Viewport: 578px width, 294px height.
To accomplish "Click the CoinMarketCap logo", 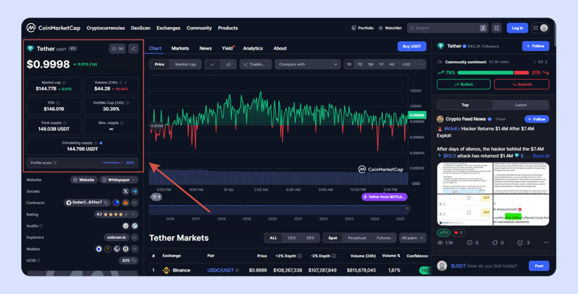I will click(53, 28).
